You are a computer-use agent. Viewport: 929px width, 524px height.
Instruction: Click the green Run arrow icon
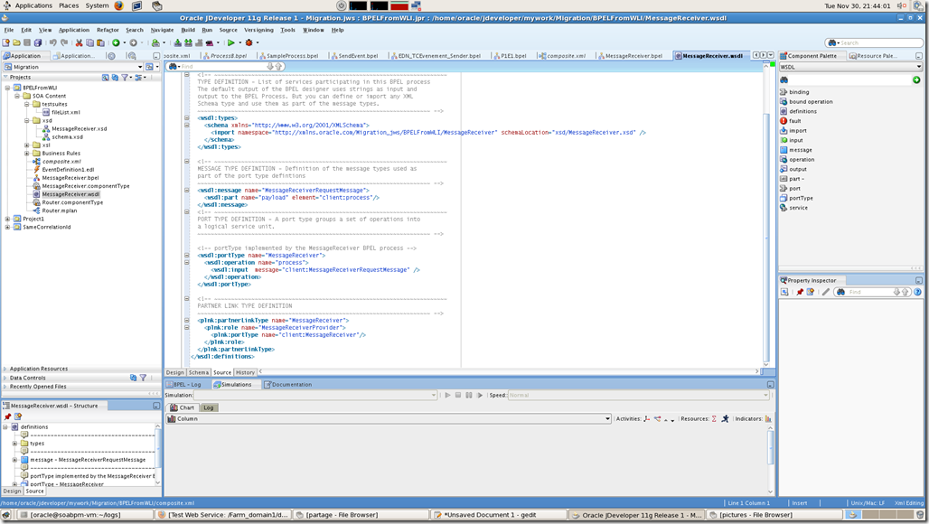[x=231, y=42]
